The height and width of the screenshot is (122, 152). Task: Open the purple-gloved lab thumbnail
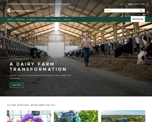tap(29, 116)
